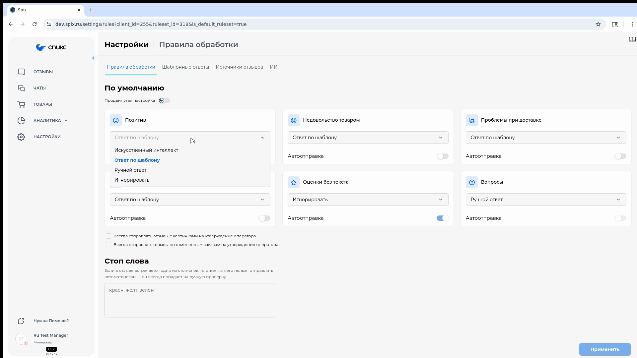This screenshot has width=637, height=358.
Task: Open the Настройки gear icon
Action: [21, 137]
